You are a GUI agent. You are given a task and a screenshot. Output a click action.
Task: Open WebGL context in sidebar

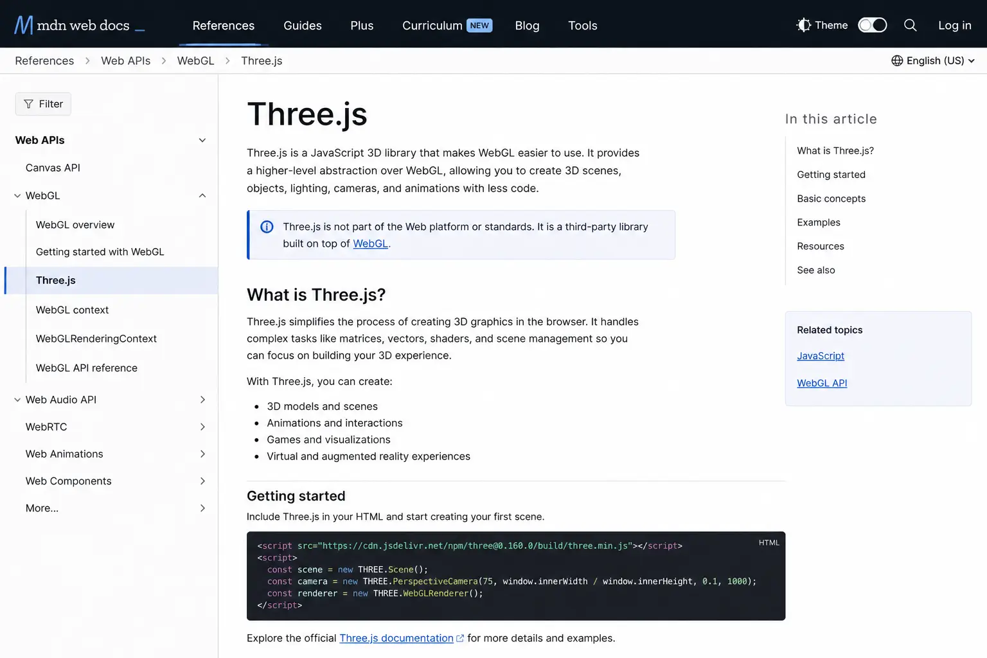(x=72, y=310)
